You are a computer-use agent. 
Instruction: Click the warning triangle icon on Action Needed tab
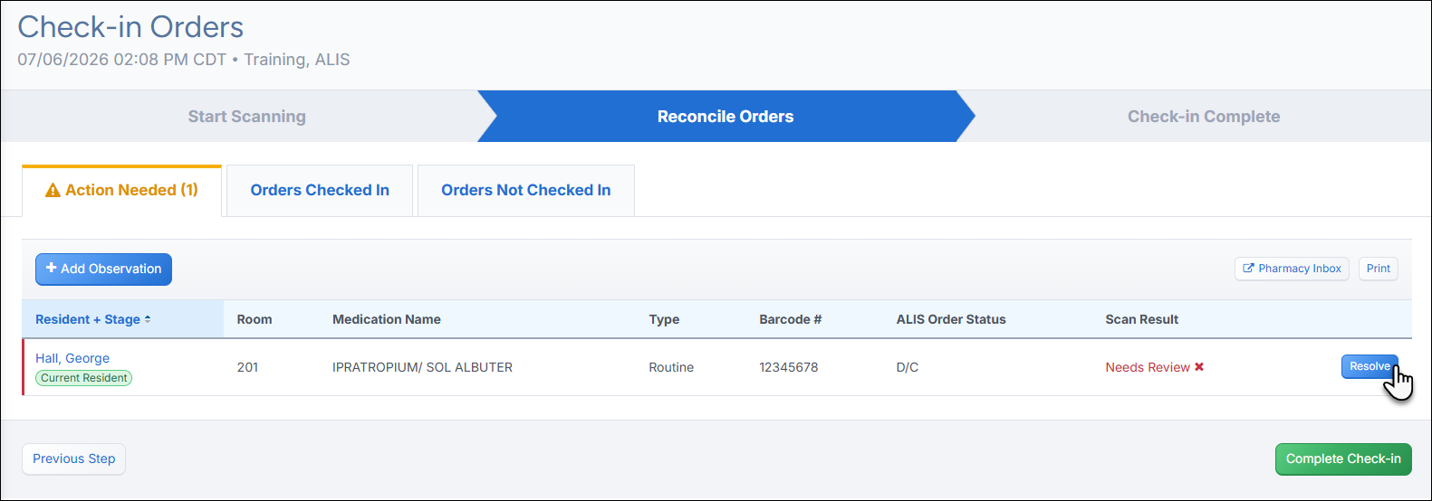[53, 190]
